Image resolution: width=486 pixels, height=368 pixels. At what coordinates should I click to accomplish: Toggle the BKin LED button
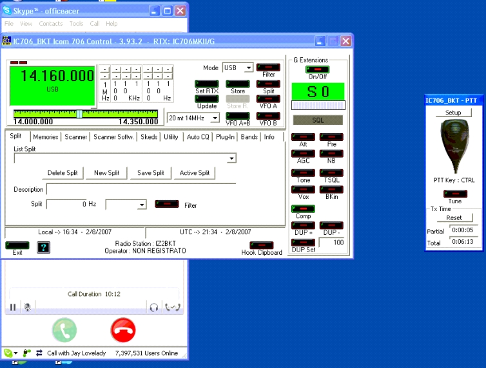click(331, 189)
